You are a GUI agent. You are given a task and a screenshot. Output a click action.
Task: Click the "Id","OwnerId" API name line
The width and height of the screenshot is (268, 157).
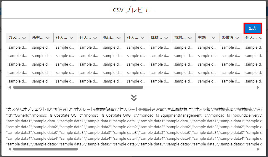tap(133, 115)
